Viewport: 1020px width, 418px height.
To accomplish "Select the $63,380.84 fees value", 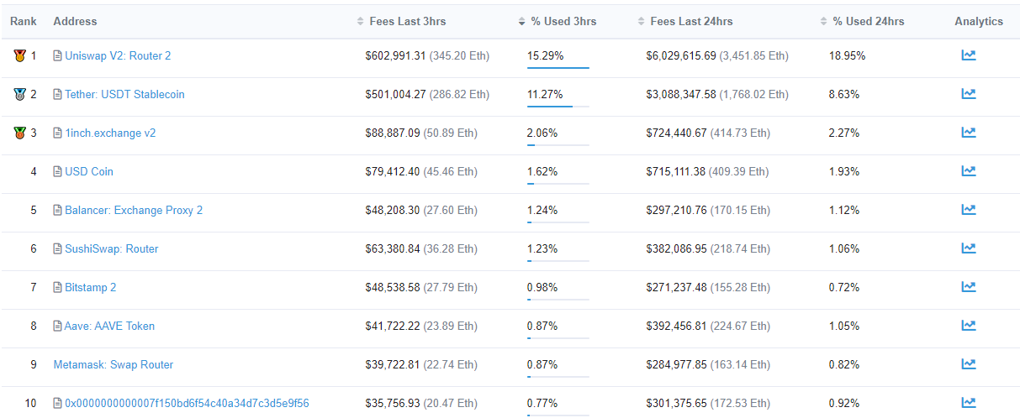I will 393,249.
